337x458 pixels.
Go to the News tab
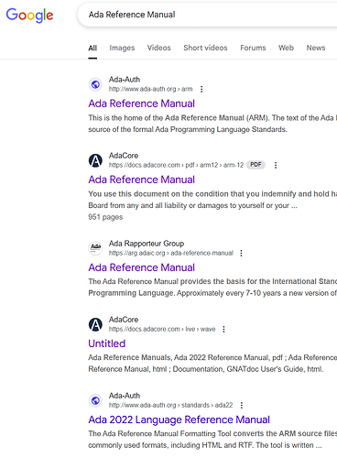316,48
